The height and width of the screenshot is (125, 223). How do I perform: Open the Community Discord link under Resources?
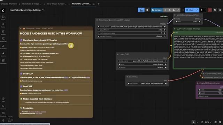pos(39,114)
